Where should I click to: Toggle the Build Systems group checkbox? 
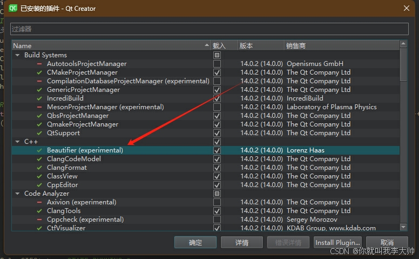[217, 55]
